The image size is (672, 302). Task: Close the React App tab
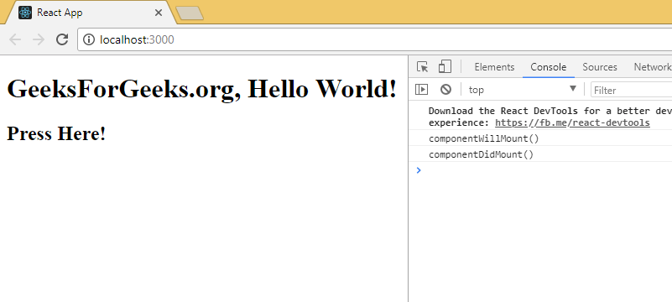point(159,13)
